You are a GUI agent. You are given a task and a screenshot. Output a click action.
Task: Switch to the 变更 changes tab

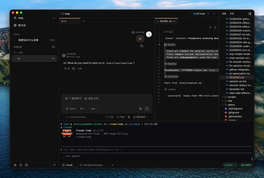click(x=232, y=14)
